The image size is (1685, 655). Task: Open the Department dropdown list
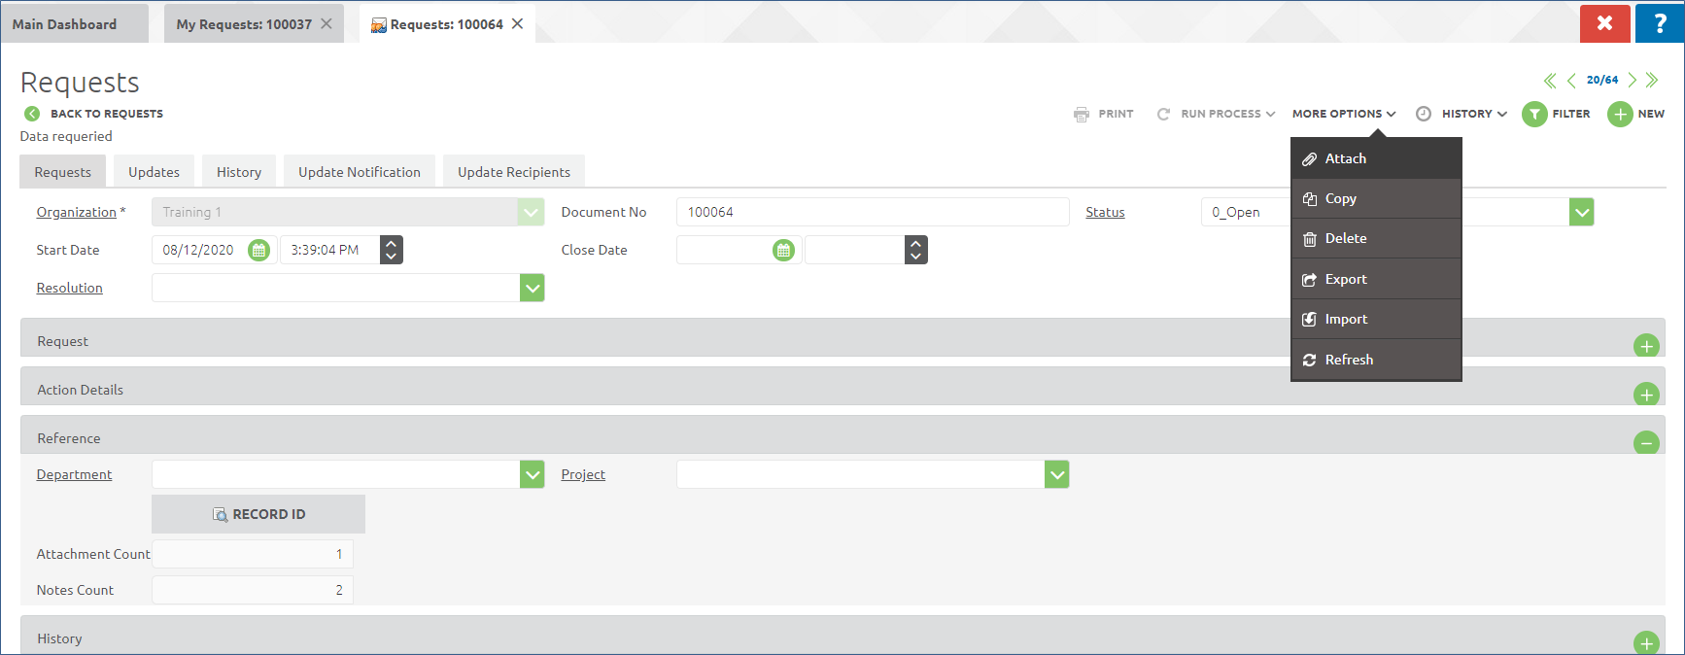[x=533, y=475]
